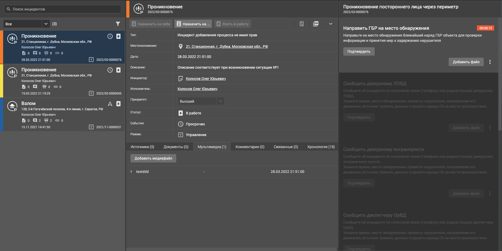Viewport: 502px width, 251px height.
Task: Switch to the Хронология (19) tab
Action: coord(321,147)
